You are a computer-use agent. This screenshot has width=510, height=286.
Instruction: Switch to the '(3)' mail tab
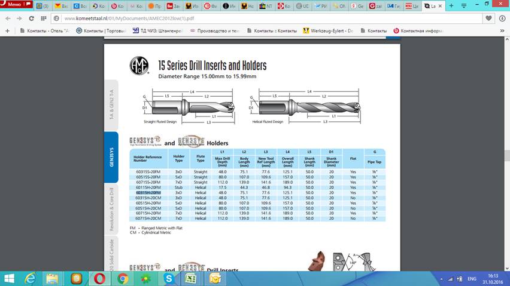coord(42,6)
